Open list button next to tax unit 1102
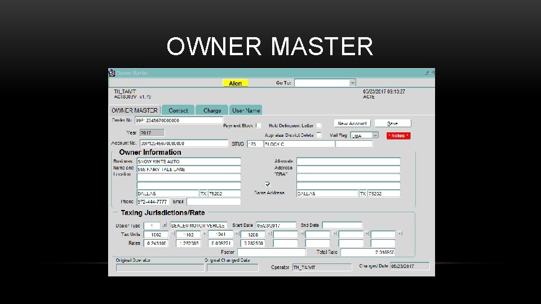The image size is (541, 304). (204, 234)
